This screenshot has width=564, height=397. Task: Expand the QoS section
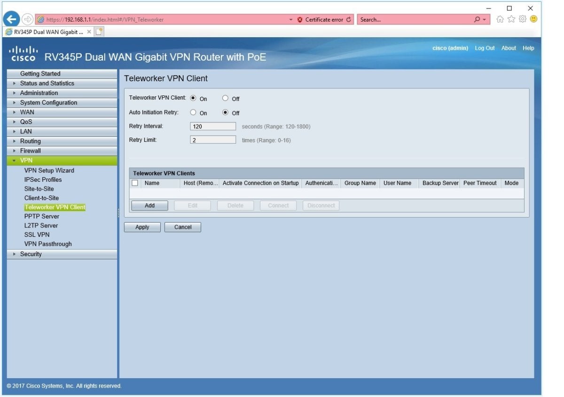click(62, 122)
